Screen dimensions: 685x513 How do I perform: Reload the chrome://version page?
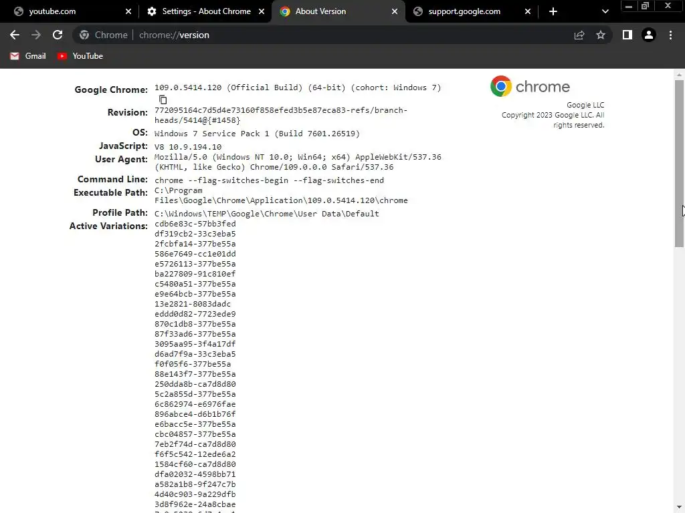pyautogui.click(x=58, y=35)
